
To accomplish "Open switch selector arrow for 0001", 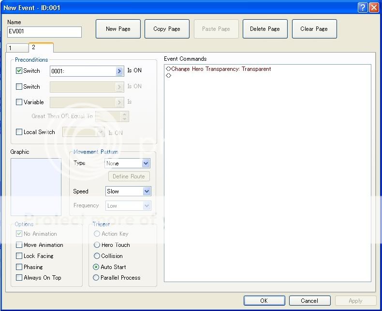I will (x=119, y=71).
